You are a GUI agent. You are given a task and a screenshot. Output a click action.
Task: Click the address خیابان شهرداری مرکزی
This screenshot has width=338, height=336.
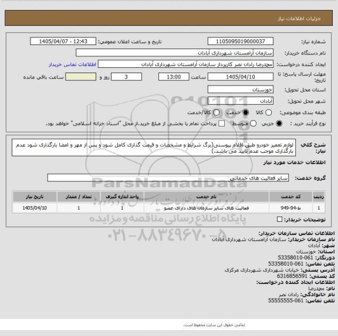[x=262, y=270]
